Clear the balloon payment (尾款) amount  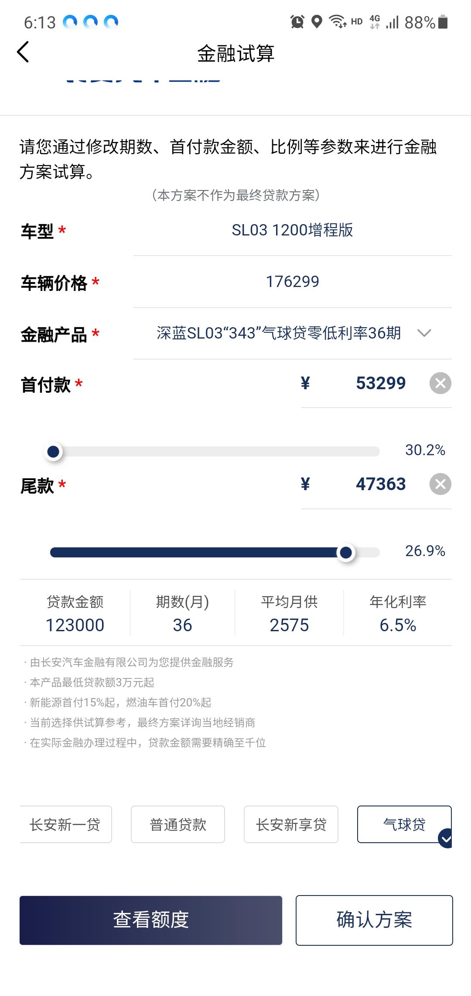[x=440, y=484]
